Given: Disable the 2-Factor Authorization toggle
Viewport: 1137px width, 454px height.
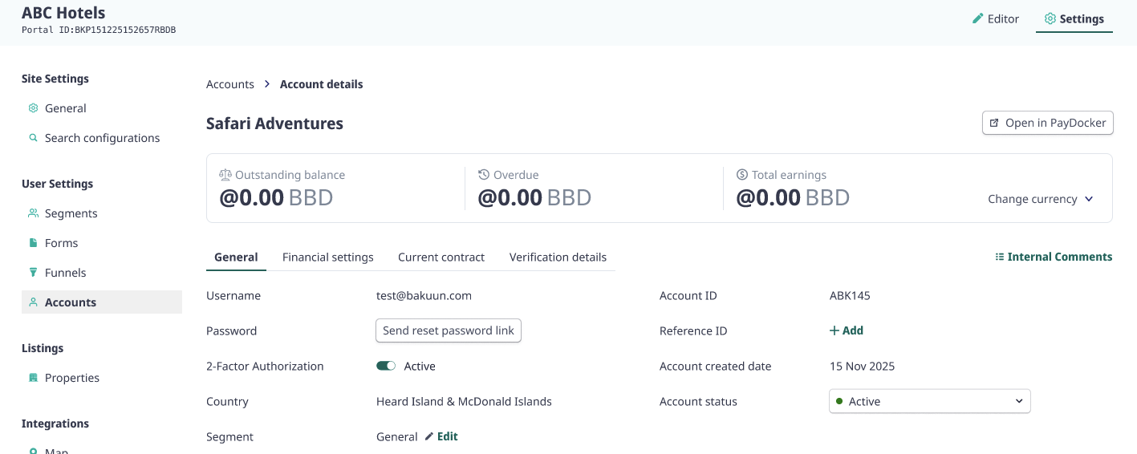Looking at the screenshot, I should (386, 366).
